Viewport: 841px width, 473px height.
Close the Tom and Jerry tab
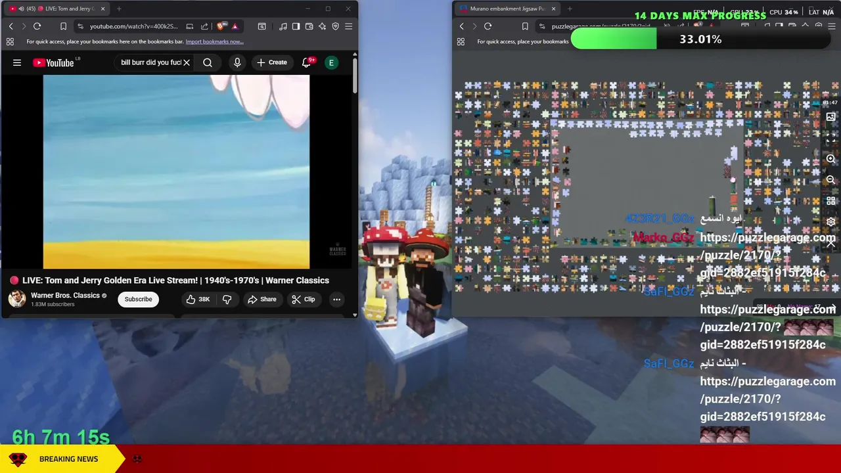tap(102, 9)
